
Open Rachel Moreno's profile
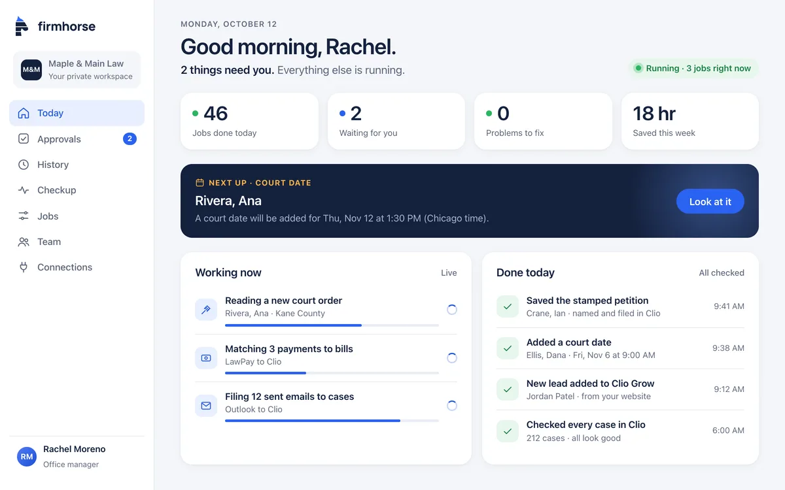pyautogui.click(x=77, y=457)
